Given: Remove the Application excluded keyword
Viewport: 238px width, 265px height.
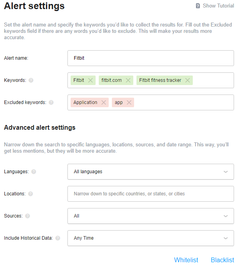Looking at the screenshot, I should click(x=104, y=102).
